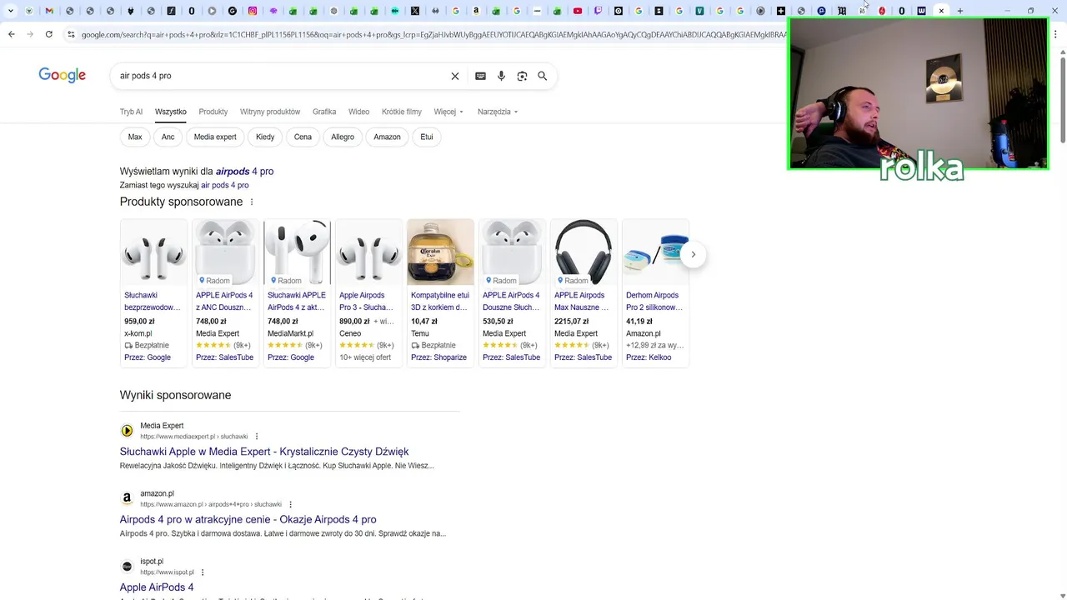The image size is (1067, 600).
Task: Switch to the Instagram tab
Action: 253,11
